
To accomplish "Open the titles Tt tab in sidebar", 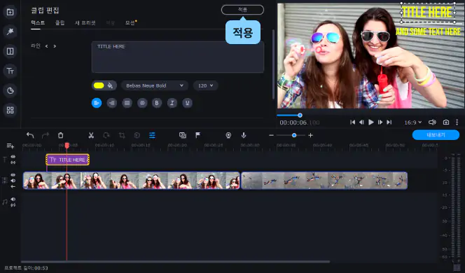I will [x=10, y=71].
